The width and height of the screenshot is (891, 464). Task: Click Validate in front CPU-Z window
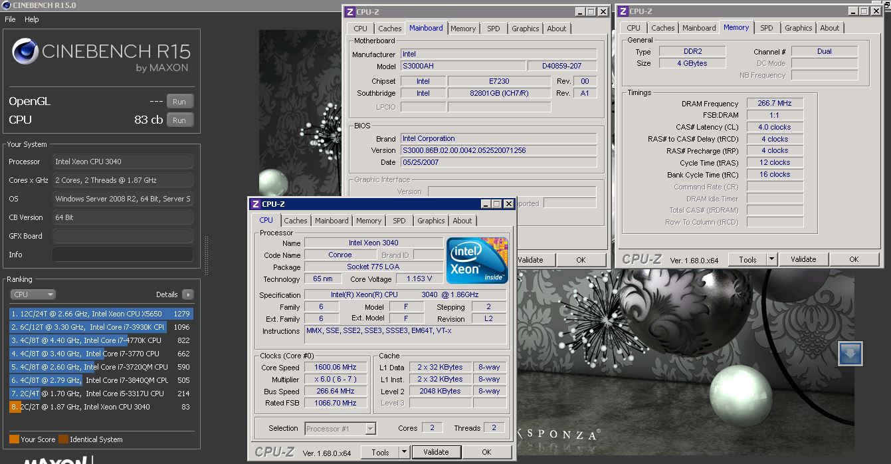[436, 452]
